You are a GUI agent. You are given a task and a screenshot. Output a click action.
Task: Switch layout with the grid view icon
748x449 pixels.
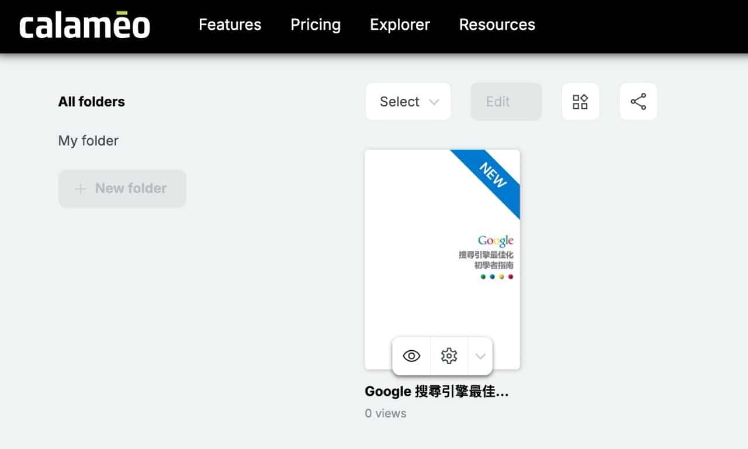pos(580,102)
